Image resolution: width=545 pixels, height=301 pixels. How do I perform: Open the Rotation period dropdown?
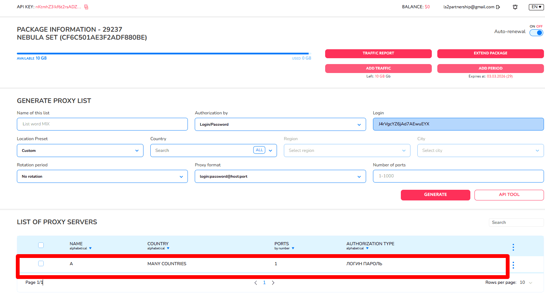(x=102, y=176)
